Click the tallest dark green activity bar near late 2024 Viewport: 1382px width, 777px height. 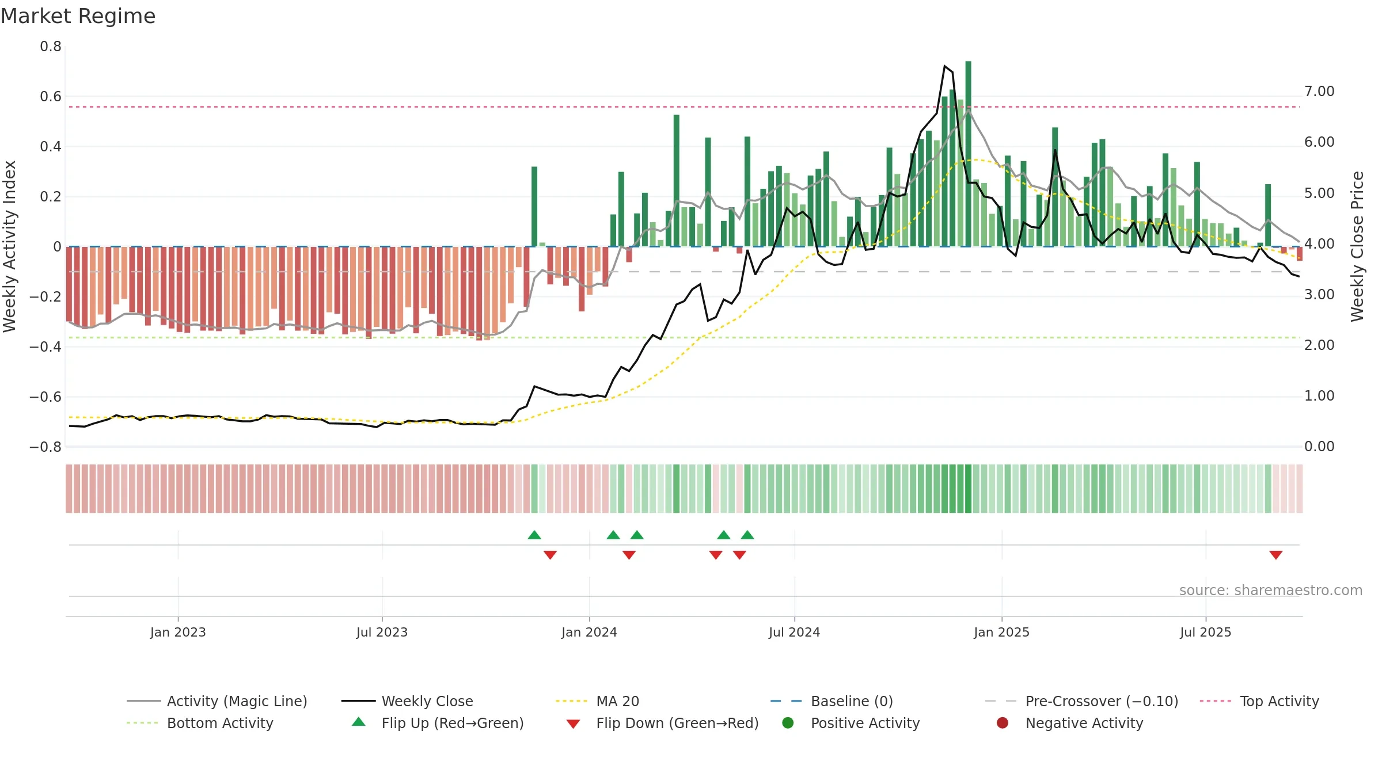tap(969, 154)
